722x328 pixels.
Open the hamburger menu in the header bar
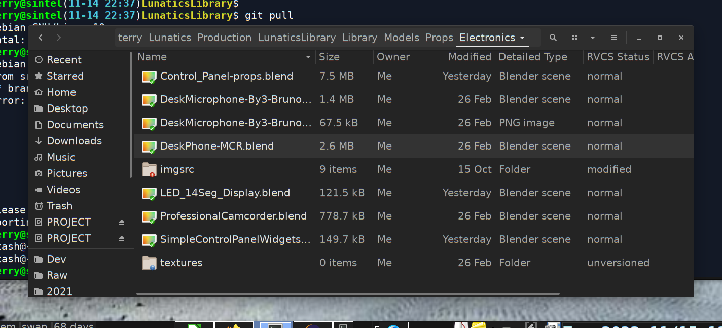coord(614,38)
